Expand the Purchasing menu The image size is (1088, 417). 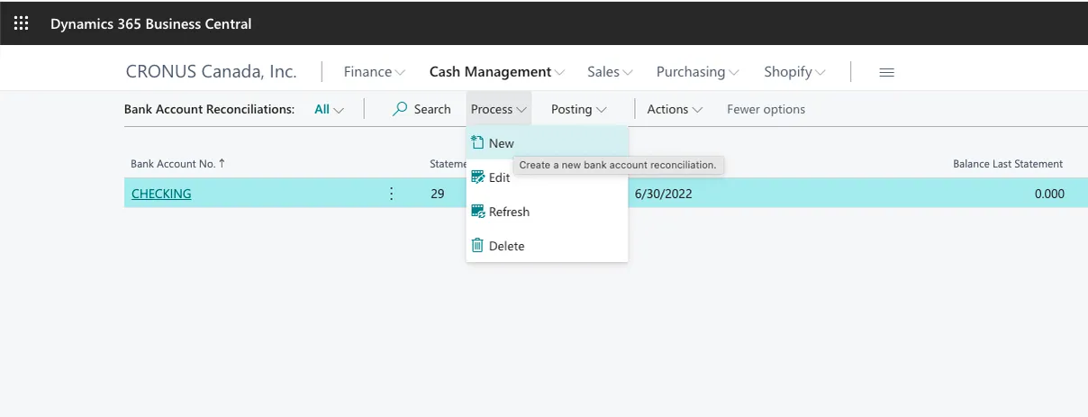[698, 72]
